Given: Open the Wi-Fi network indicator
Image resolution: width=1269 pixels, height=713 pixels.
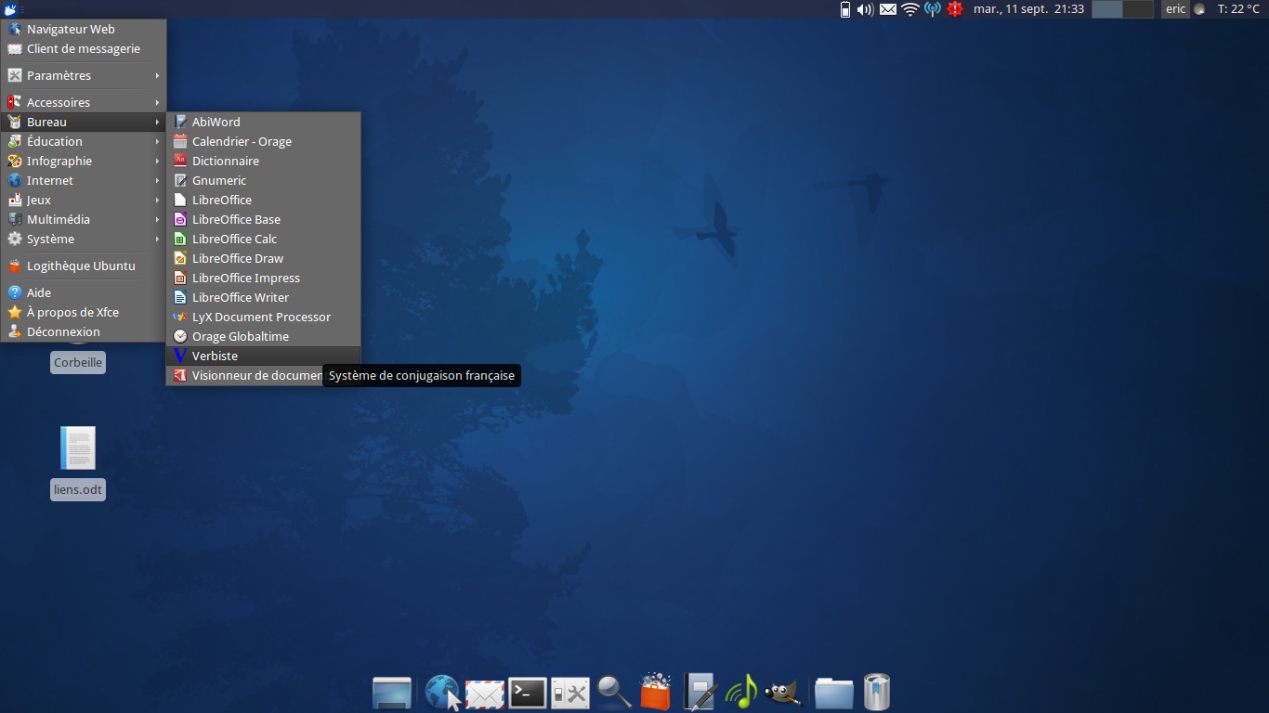Looking at the screenshot, I should 910,9.
